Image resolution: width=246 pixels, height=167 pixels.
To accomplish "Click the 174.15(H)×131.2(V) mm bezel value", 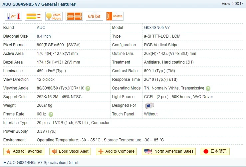I will click(x=58, y=62).
